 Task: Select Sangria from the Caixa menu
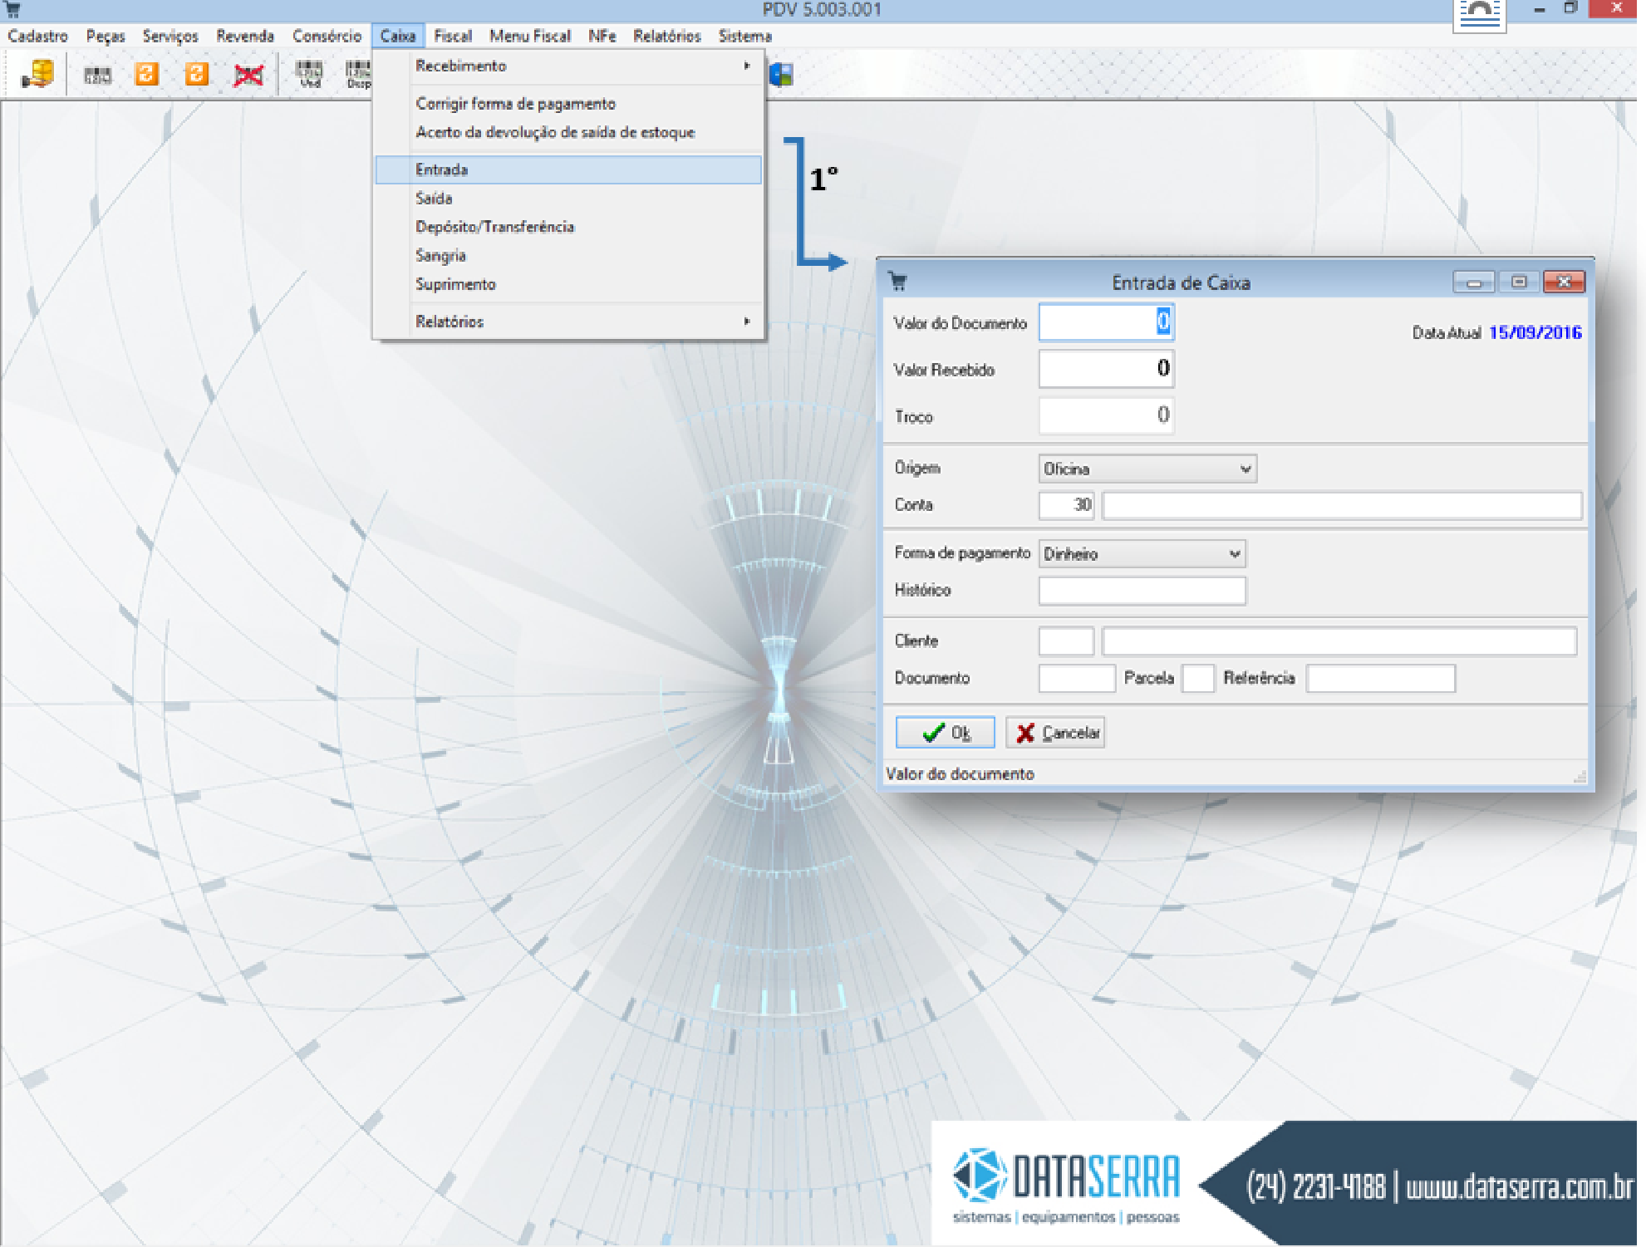click(440, 256)
